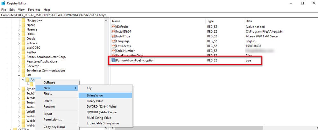Collapse the Alteryx key arrow
Screen dimensions: 318x130
pyautogui.click(x=23, y=80)
